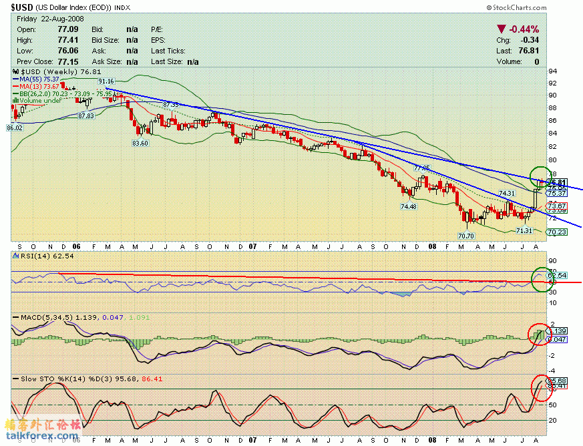The height and width of the screenshot is (446, 583).
Task: Click the candlestick icon beside $USD (Weekly)
Action: pyautogui.click(x=16, y=71)
